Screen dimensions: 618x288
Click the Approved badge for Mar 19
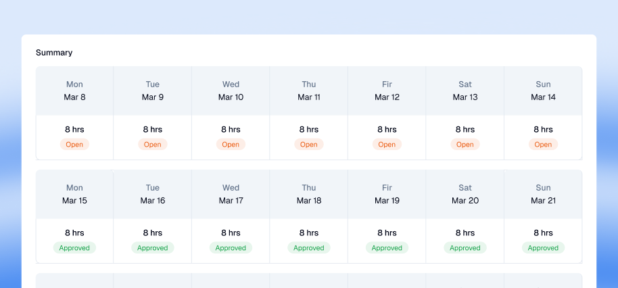click(x=387, y=247)
